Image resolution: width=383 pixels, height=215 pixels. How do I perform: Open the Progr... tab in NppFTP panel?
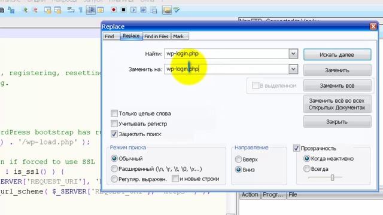(x=273, y=195)
